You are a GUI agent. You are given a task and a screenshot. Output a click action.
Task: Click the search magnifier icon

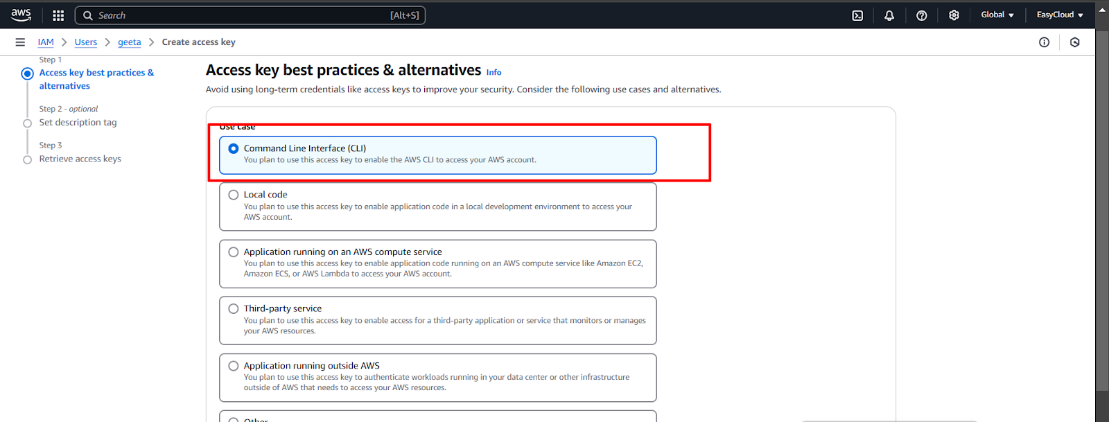coord(88,15)
